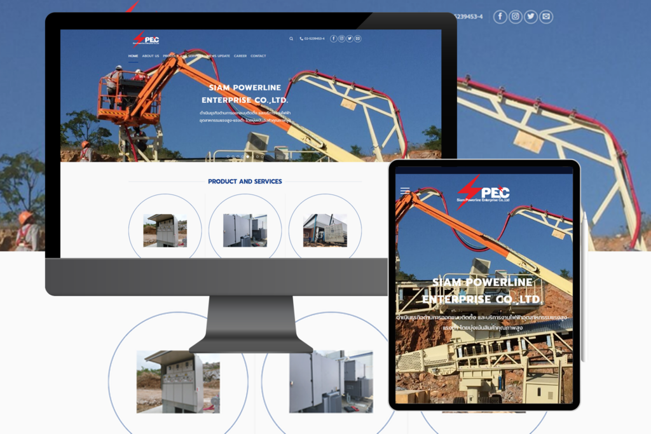Click the large Twitter icon at top right
The height and width of the screenshot is (434, 651).
531,17
